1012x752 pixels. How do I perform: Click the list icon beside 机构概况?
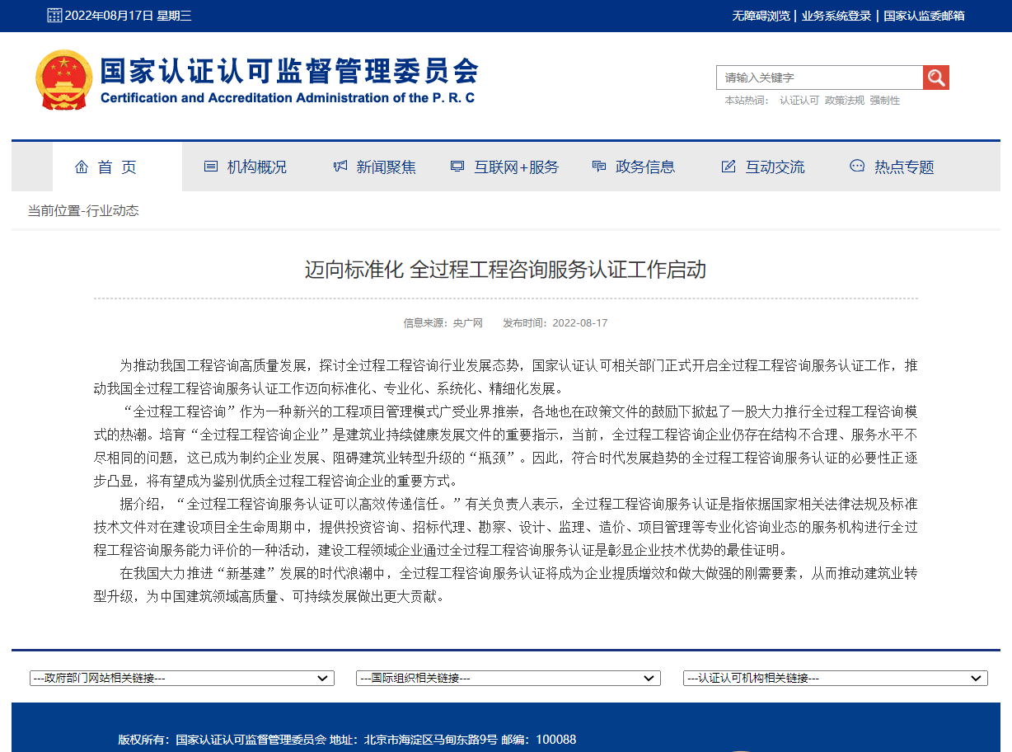(x=211, y=167)
